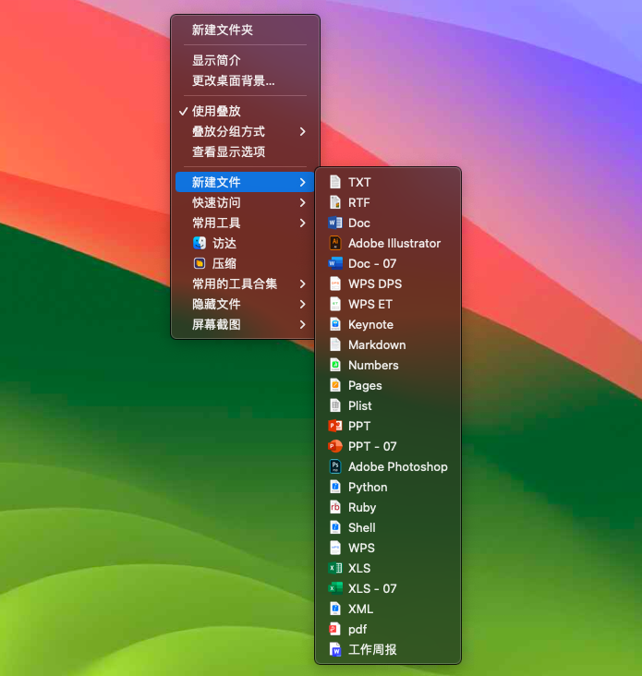Screen dimensions: 642x676
Task: Click the Keynote file icon
Action: (x=335, y=324)
